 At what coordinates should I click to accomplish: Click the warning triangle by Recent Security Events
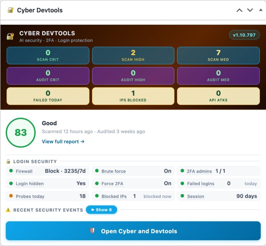(x=8, y=210)
